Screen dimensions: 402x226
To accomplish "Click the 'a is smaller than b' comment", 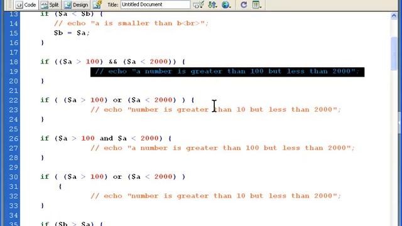I will tap(131, 23).
